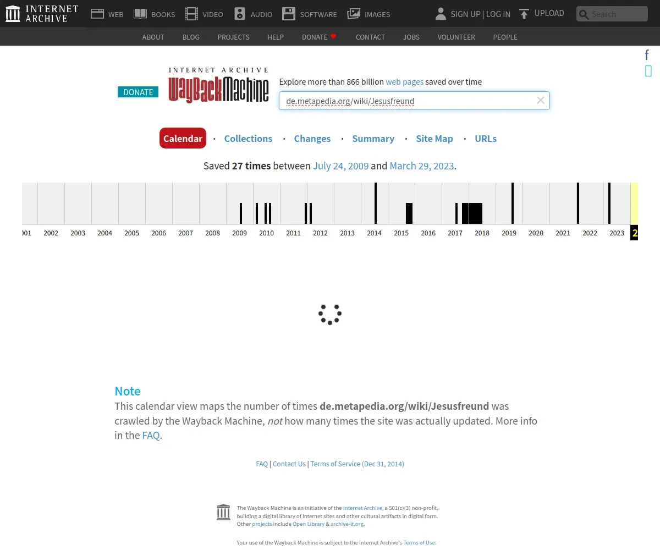660x550 pixels.
Task: Switch to the URLs tab
Action: click(486, 139)
